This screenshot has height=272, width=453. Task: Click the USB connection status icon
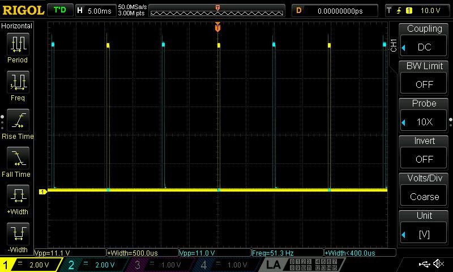tap(424, 263)
